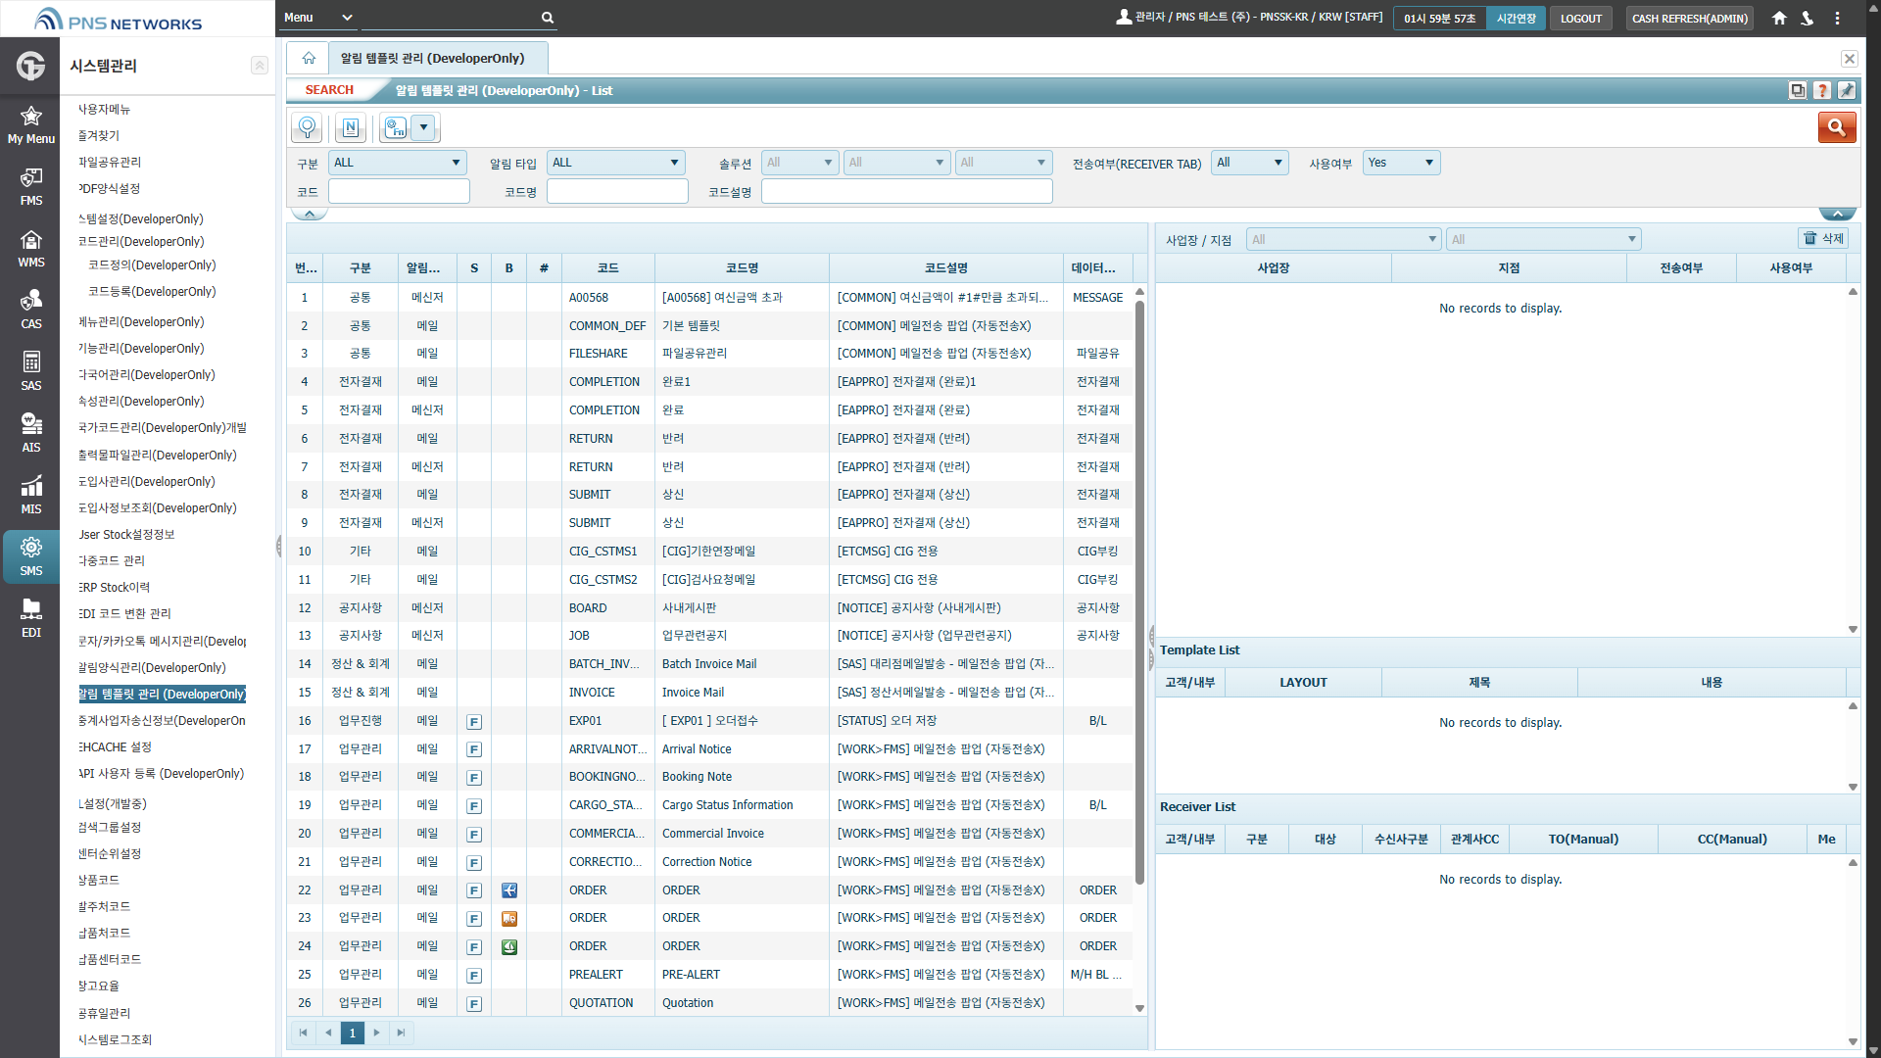This screenshot has width=1881, height=1058.
Task: Click the trash 삭제 delete button
Action: pos(1824,238)
